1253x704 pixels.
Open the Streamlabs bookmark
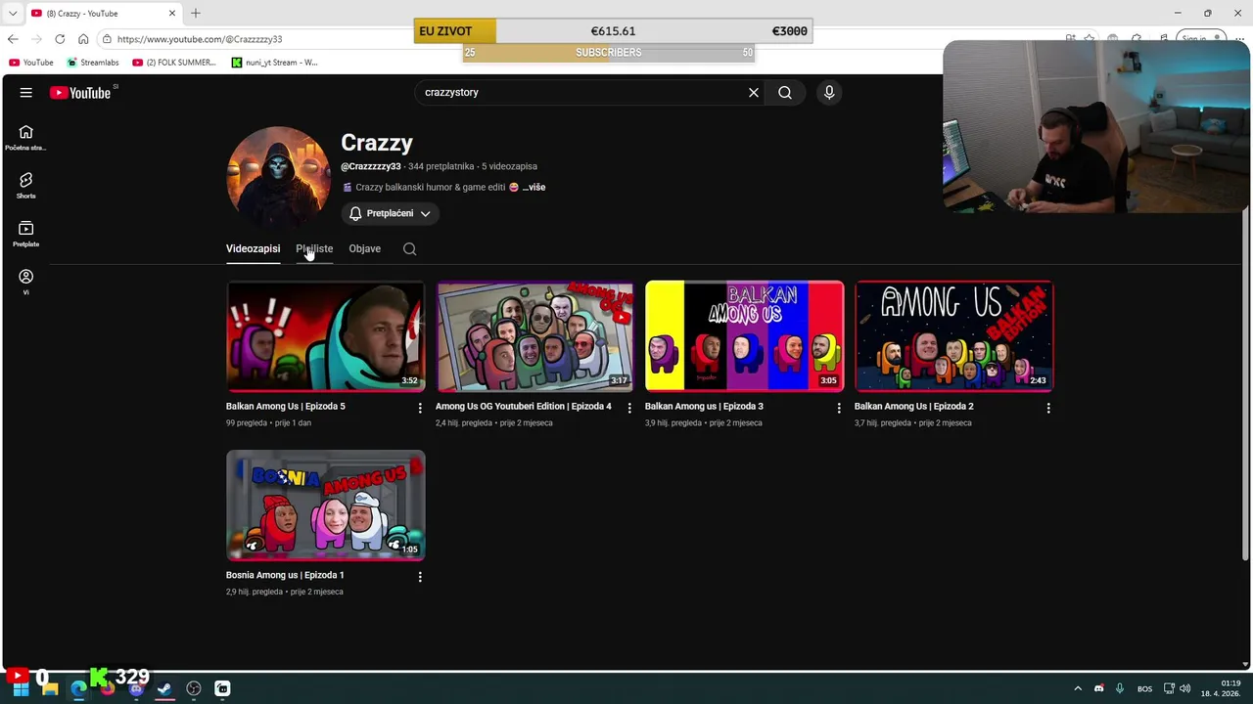(x=93, y=63)
